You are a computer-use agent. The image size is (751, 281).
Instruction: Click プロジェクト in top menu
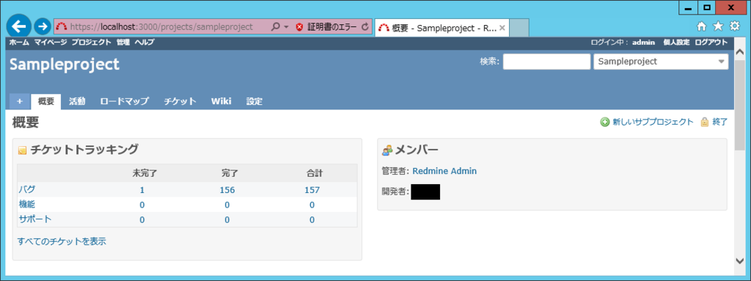92,43
